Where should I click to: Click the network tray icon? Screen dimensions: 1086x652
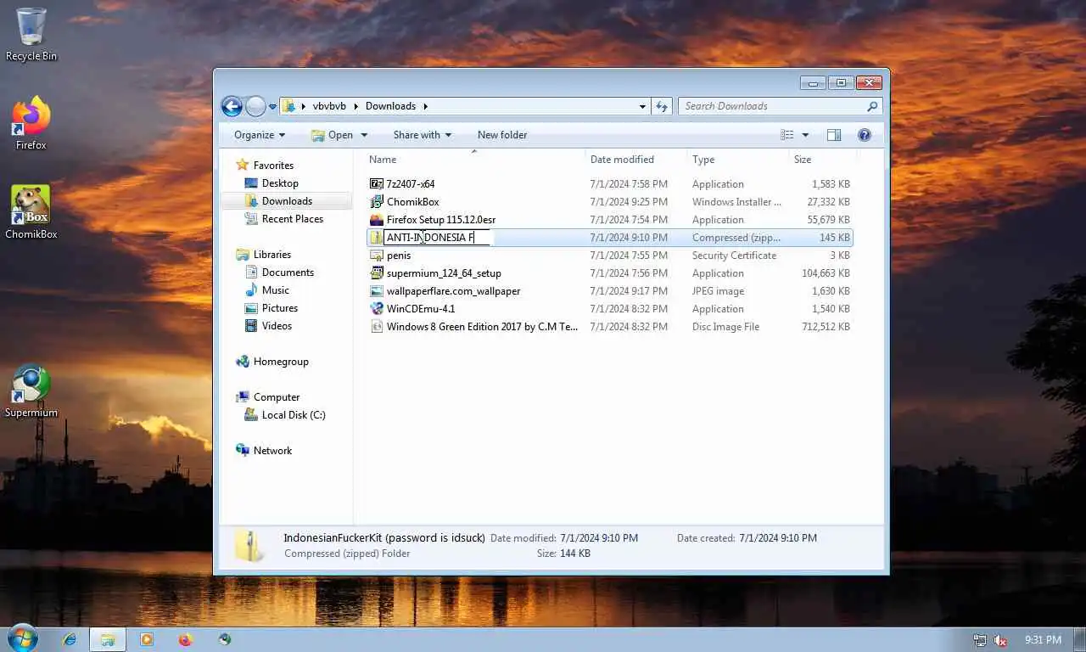point(980,640)
